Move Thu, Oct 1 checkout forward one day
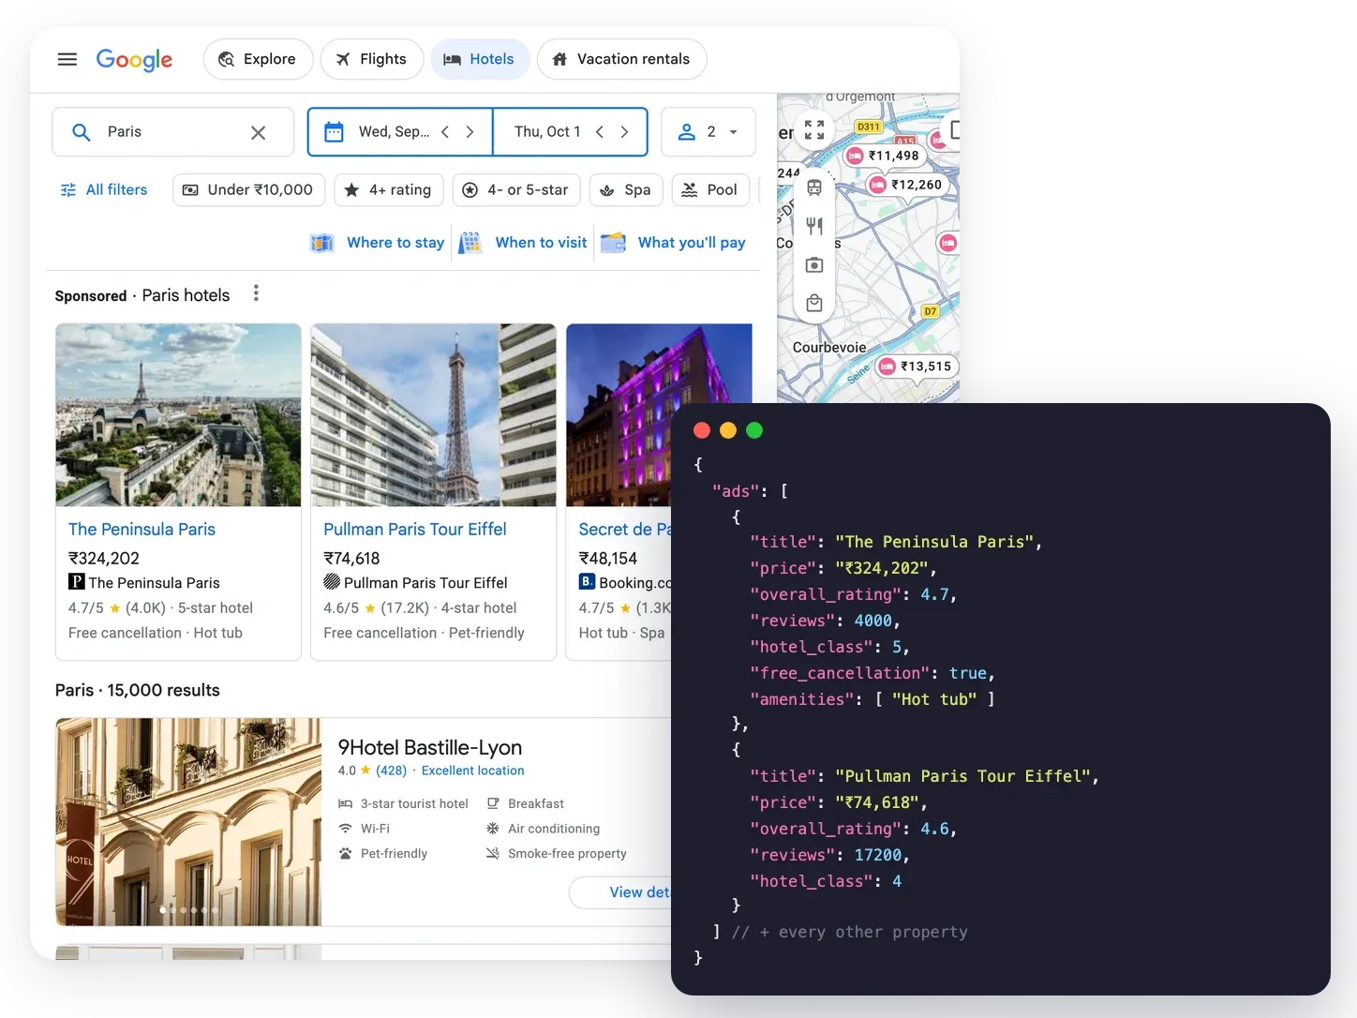 click(625, 132)
